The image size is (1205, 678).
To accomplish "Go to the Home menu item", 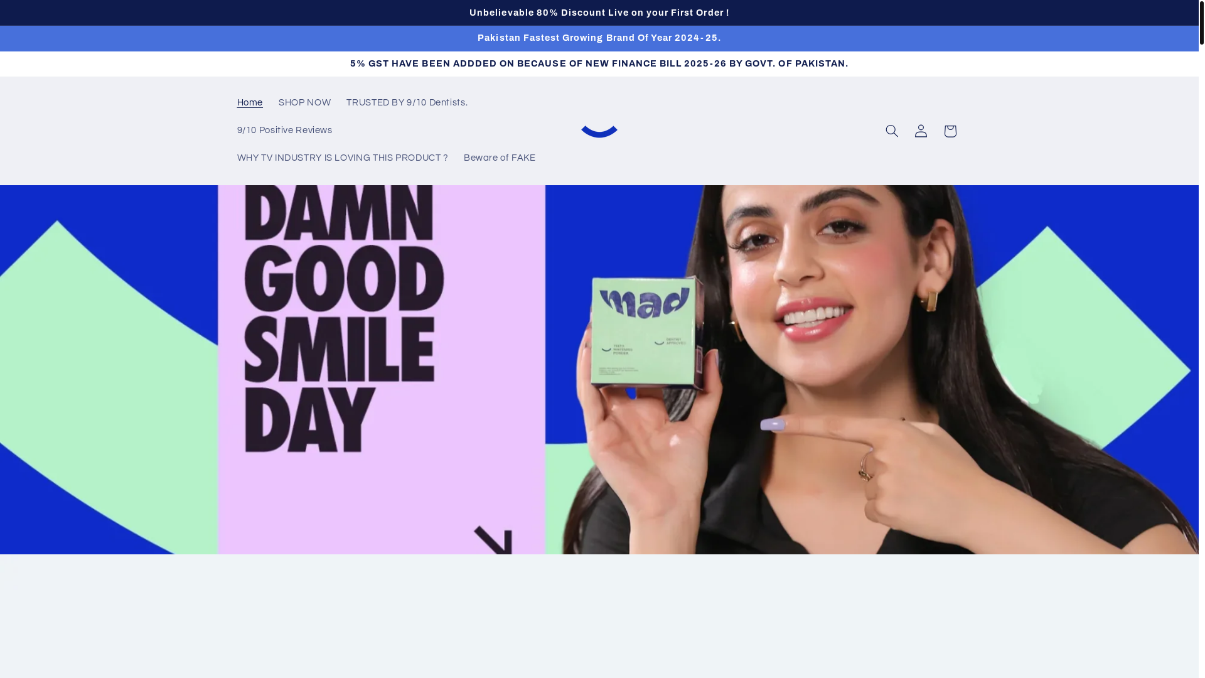I will pos(250,103).
